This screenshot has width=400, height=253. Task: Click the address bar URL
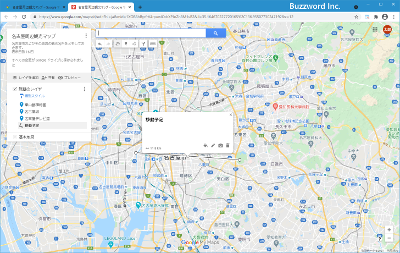click(x=166, y=17)
